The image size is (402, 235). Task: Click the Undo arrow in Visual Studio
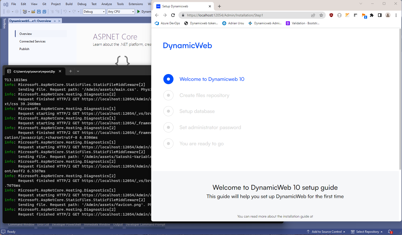pos(65,12)
